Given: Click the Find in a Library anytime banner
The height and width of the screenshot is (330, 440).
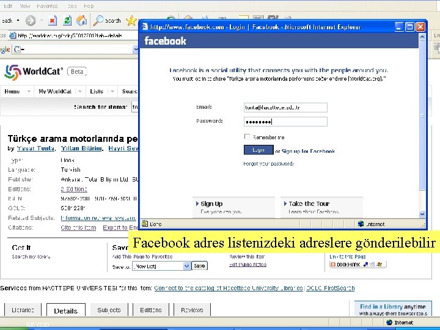Looking at the screenshot, I should coord(393,309).
